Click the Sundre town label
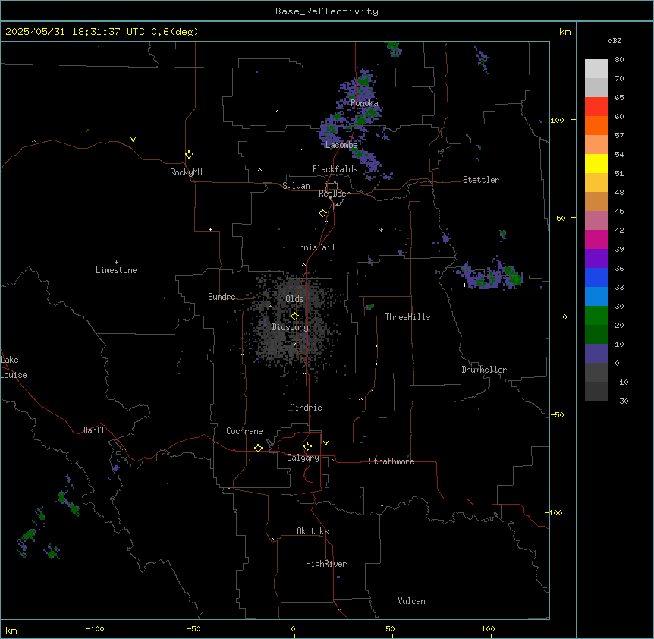The height and width of the screenshot is (639, 654). click(222, 297)
